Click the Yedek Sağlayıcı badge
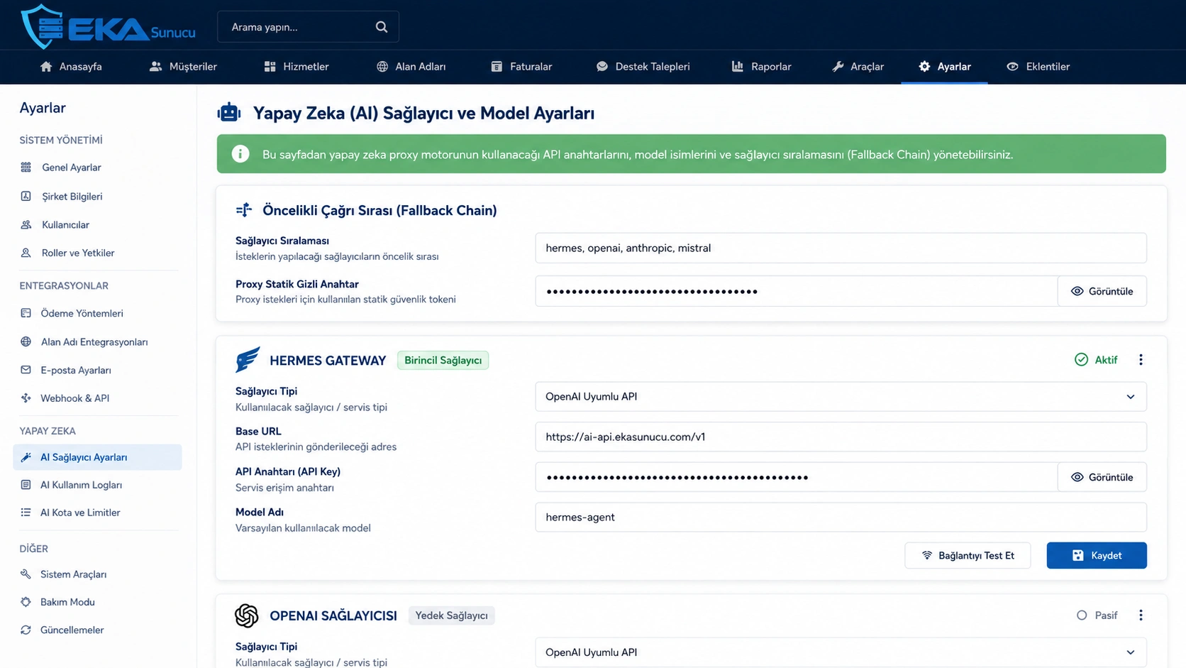 pyautogui.click(x=451, y=615)
